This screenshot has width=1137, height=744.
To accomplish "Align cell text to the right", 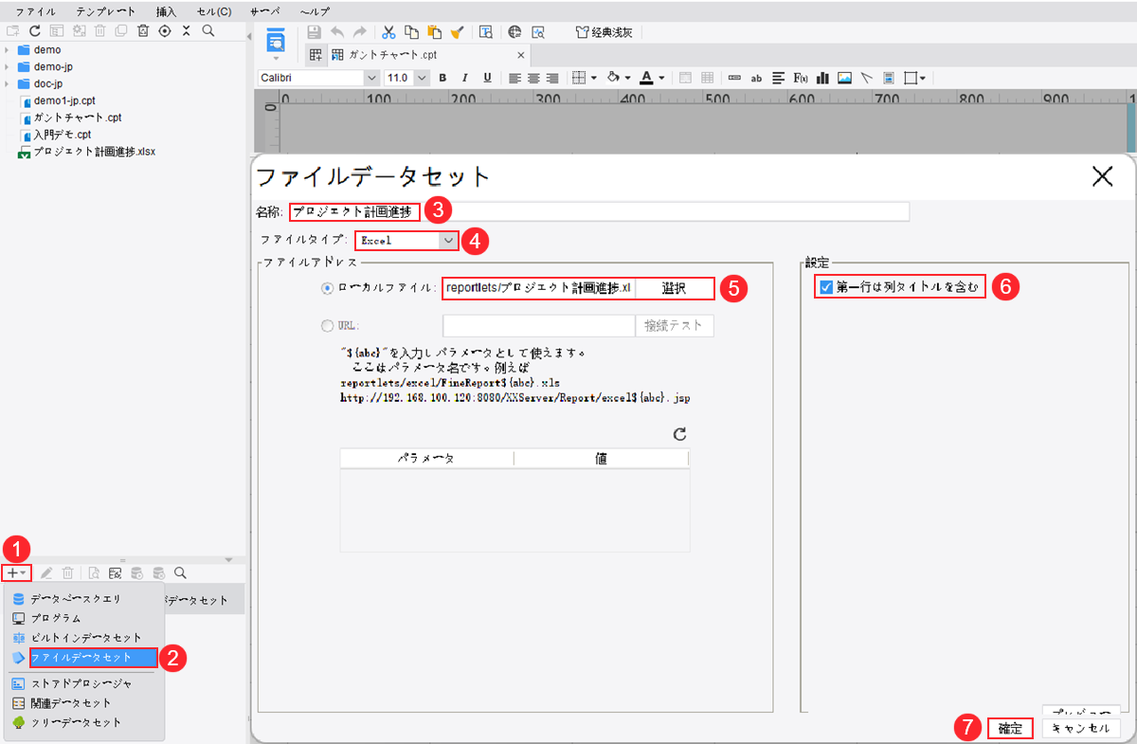I will point(552,78).
